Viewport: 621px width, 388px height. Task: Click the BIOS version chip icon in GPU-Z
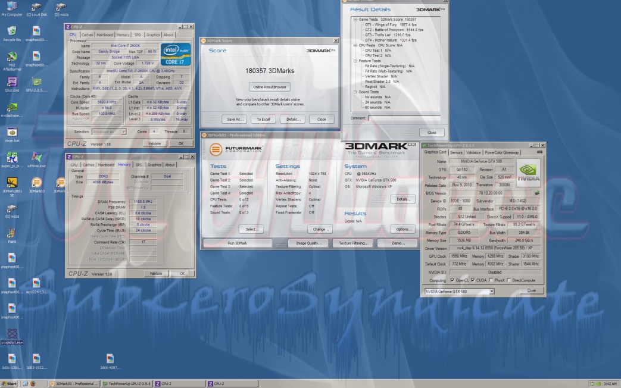[x=537, y=193]
